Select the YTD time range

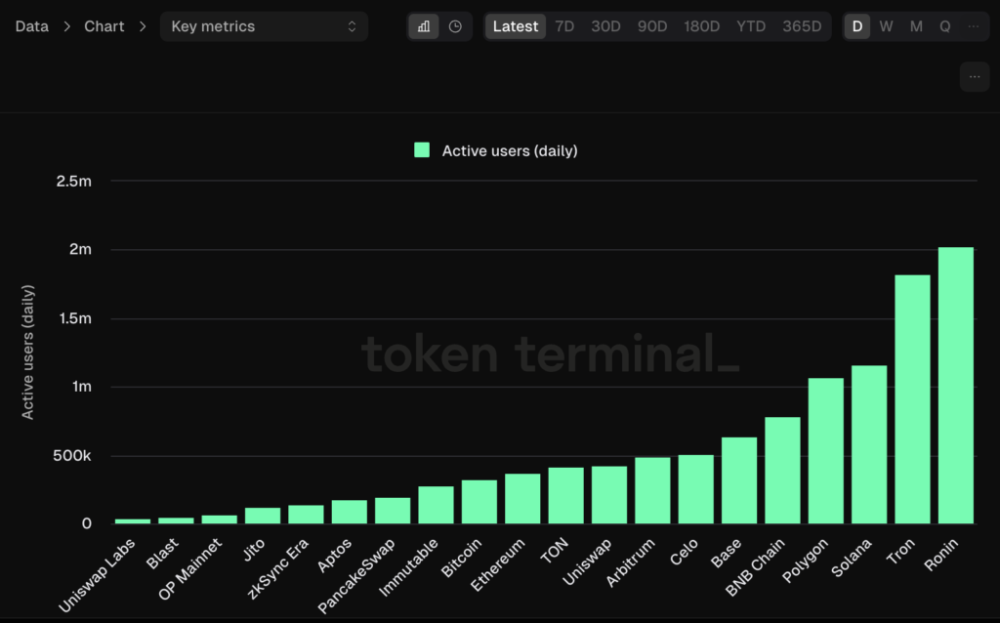pos(751,26)
